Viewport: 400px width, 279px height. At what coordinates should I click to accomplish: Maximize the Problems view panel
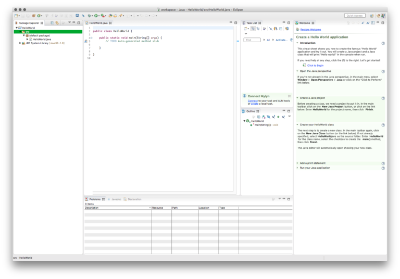click(289, 199)
